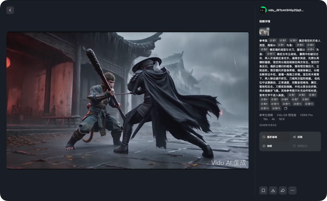Click the 16s duration value
This screenshot has height=201, width=327.
(x=265, y=119)
